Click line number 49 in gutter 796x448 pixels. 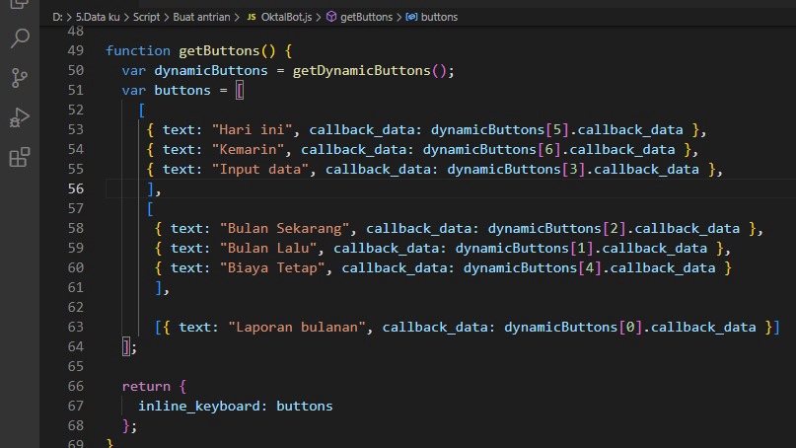pos(76,50)
